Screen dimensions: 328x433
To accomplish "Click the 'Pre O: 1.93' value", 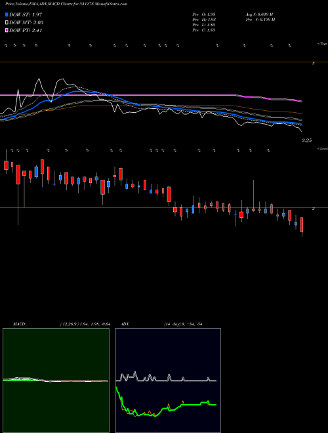I will point(204,14).
